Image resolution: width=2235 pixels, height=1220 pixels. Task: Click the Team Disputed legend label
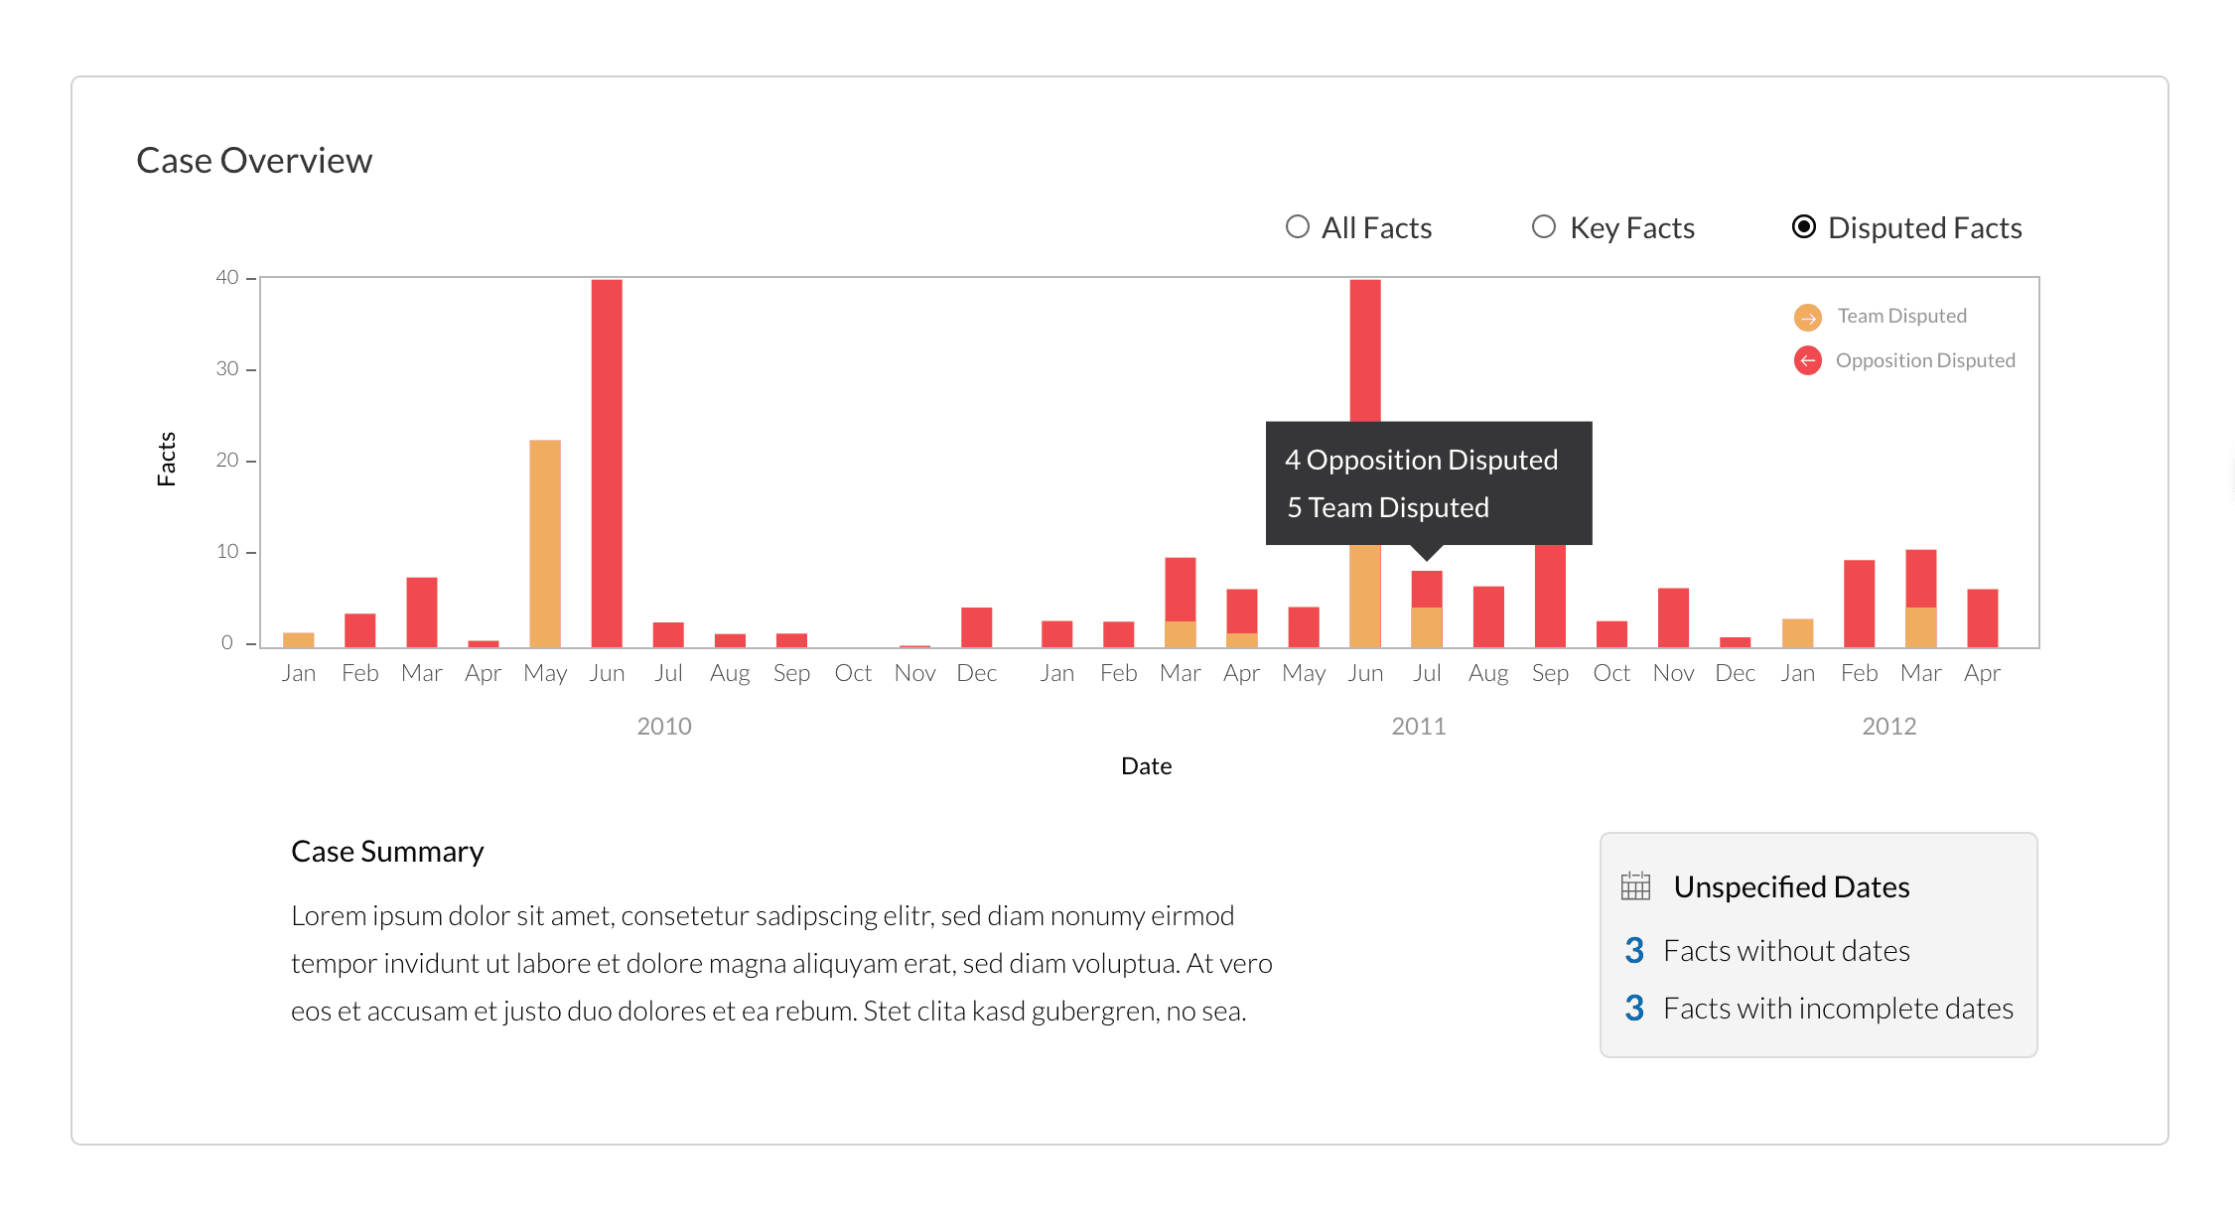[x=1901, y=316]
